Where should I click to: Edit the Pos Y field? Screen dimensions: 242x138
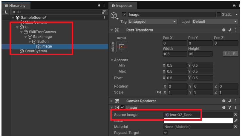[200, 43]
